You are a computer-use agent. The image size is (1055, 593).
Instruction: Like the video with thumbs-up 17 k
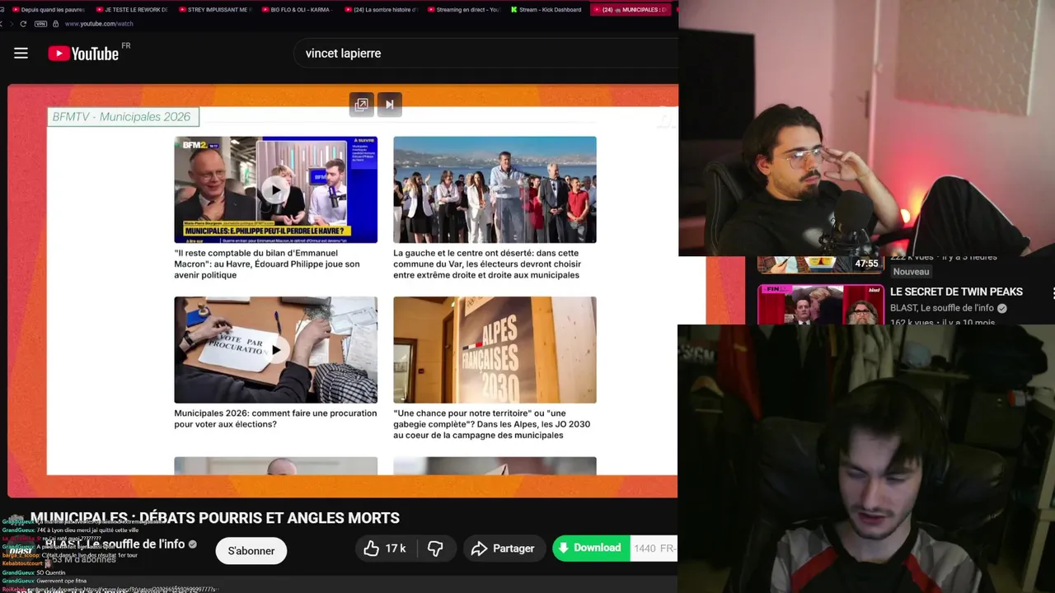[x=384, y=549]
